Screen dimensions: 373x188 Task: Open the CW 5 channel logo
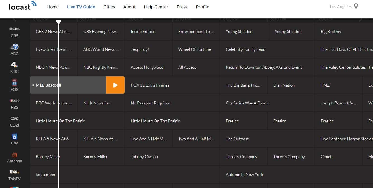[15, 136]
